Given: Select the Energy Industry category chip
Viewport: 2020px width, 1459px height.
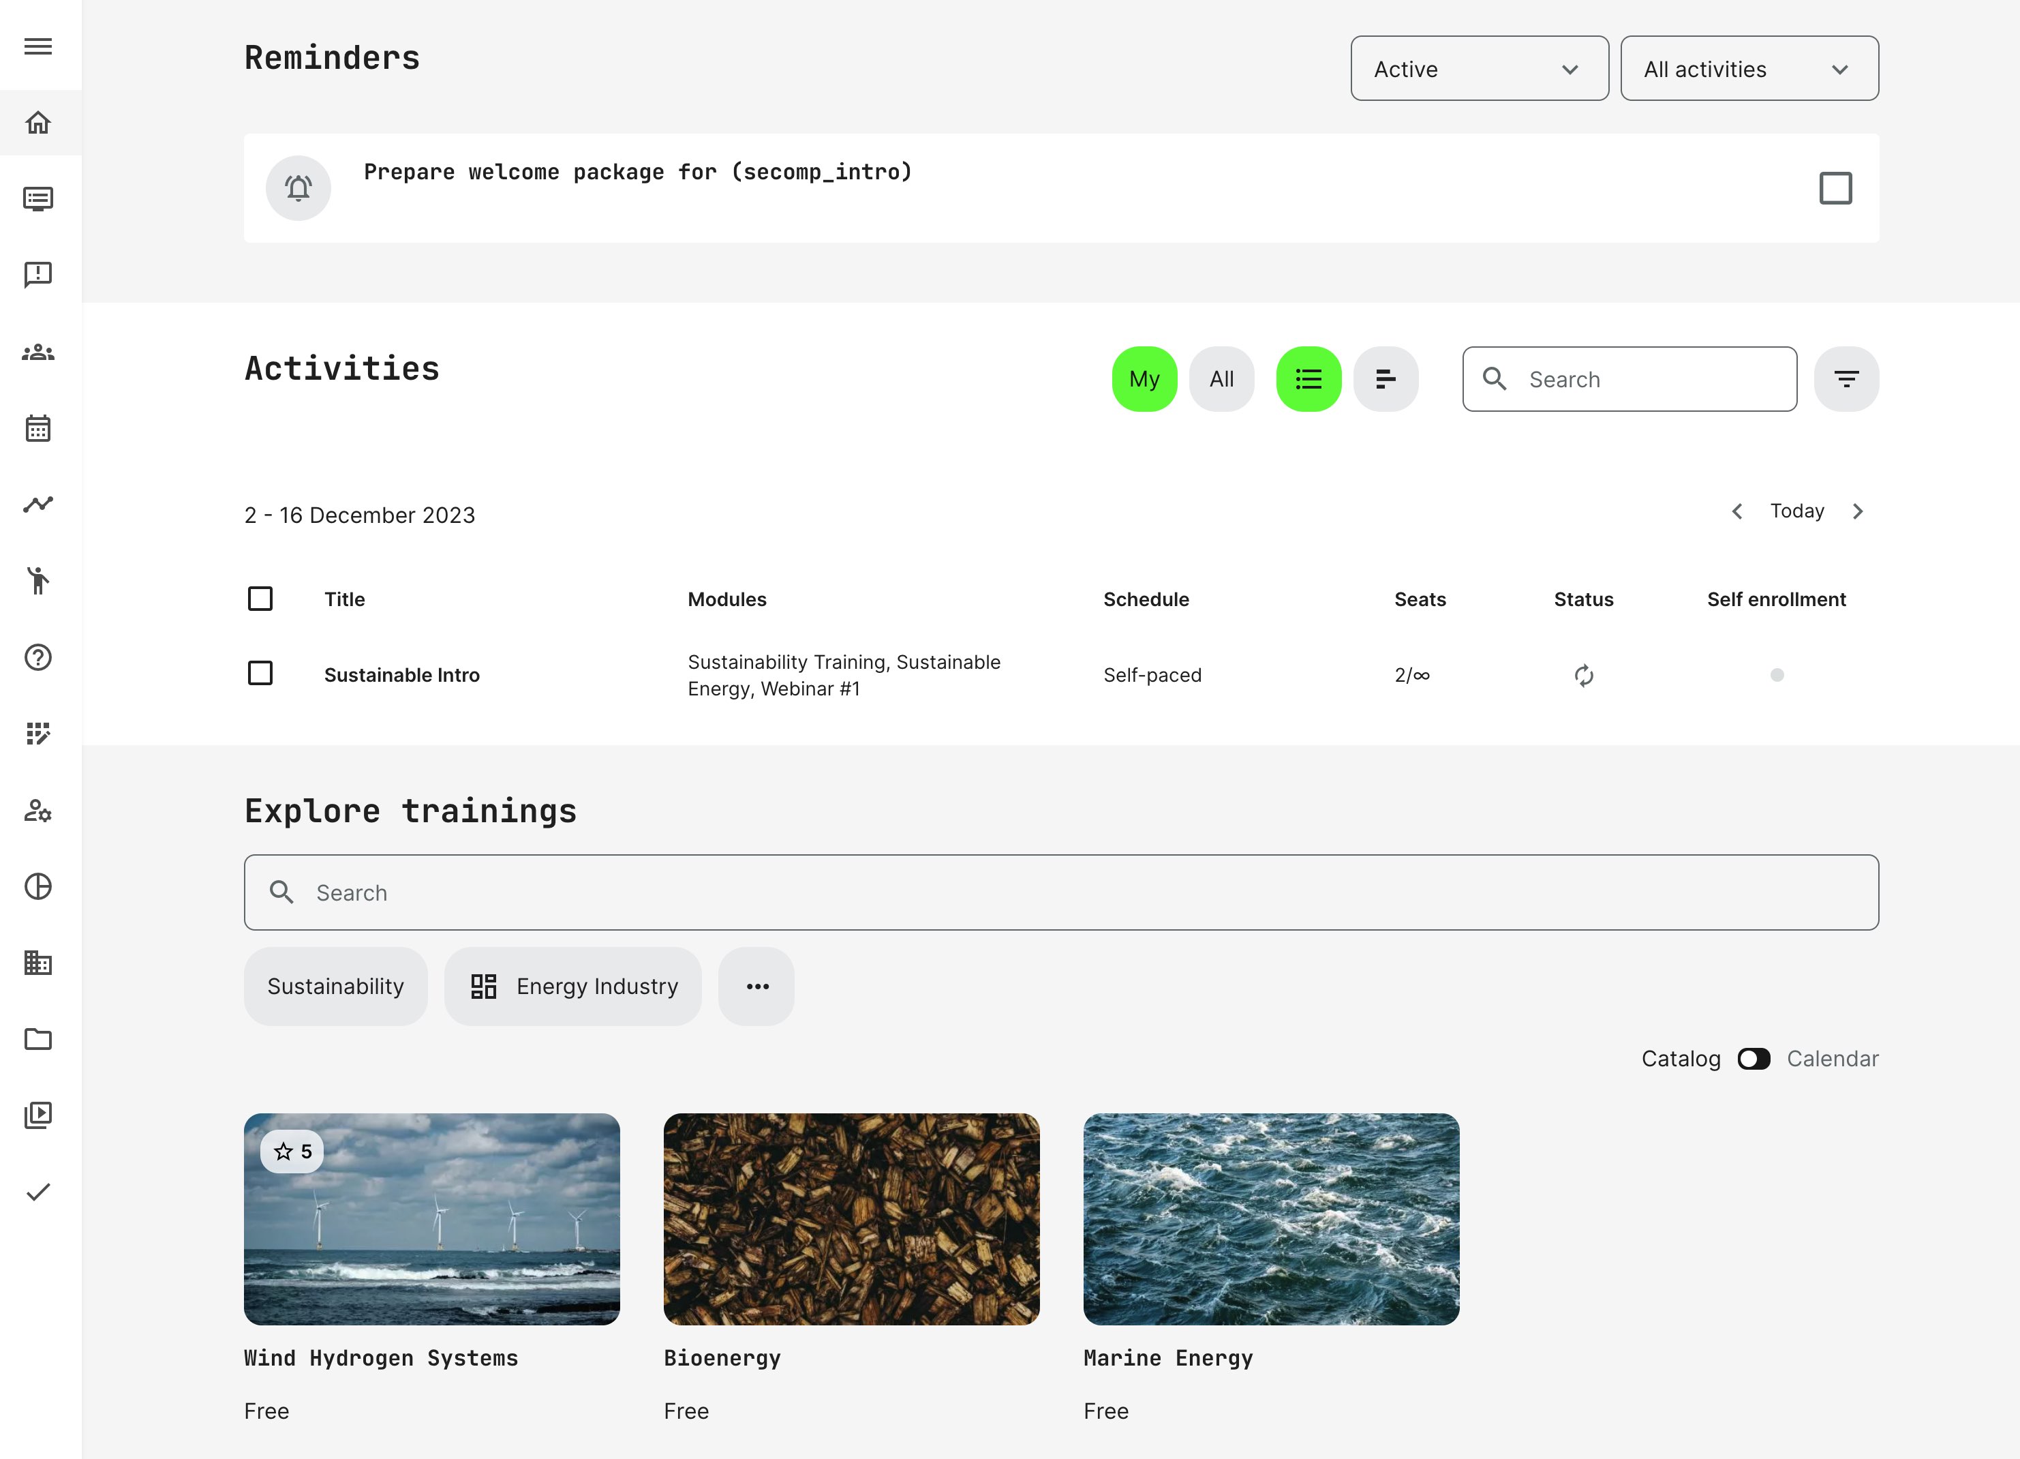Looking at the screenshot, I should click(x=572, y=987).
